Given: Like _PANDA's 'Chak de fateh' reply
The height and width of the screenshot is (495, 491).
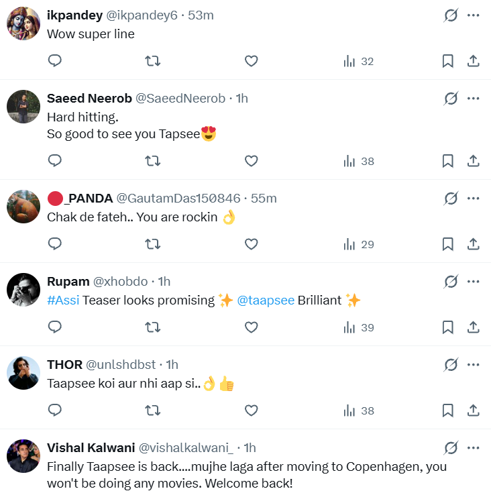Looking at the screenshot, I should click(x=251, y=244).
